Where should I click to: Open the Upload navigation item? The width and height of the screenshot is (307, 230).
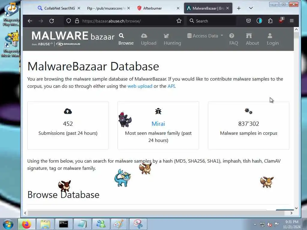click(x=149, y=39)
